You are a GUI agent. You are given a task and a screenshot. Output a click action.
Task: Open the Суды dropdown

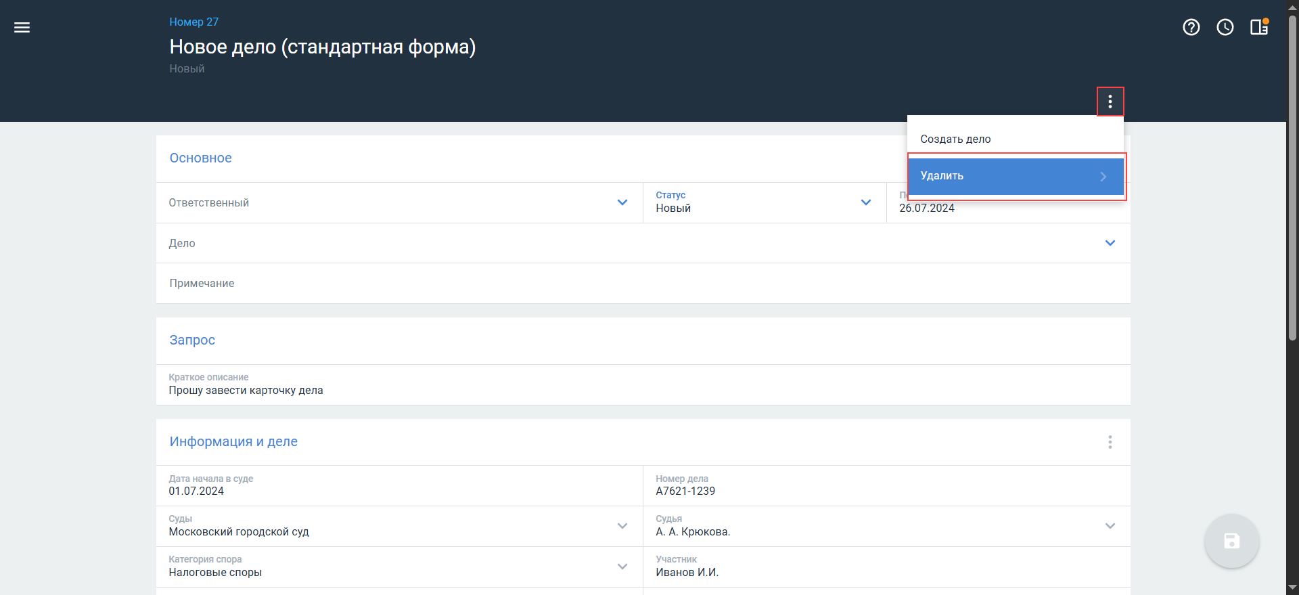point(622,526)
